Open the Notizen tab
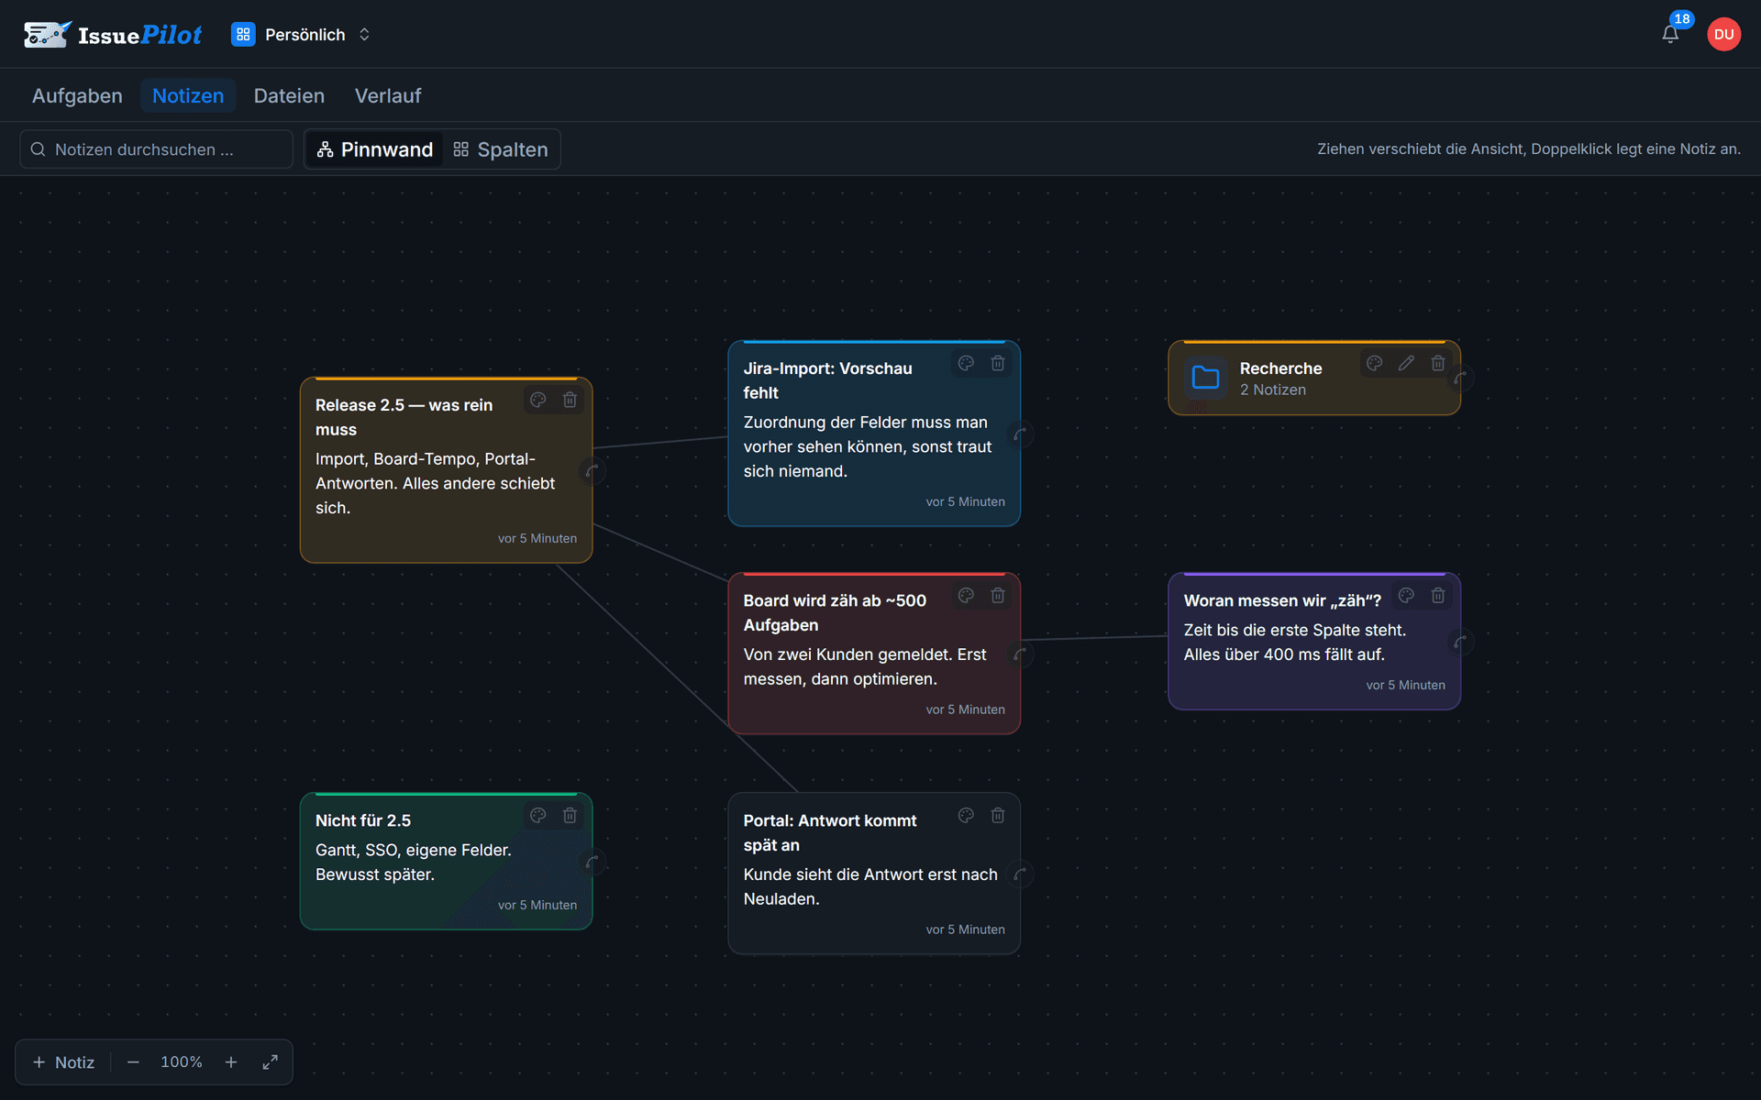Image resolution: width=1761 pixels, height=1100 pixels. [x=188, y=95]
